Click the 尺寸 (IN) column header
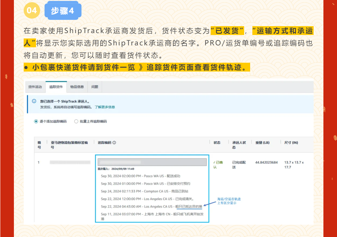The width and height of the screenshot is (337, 237). [291, 143]
